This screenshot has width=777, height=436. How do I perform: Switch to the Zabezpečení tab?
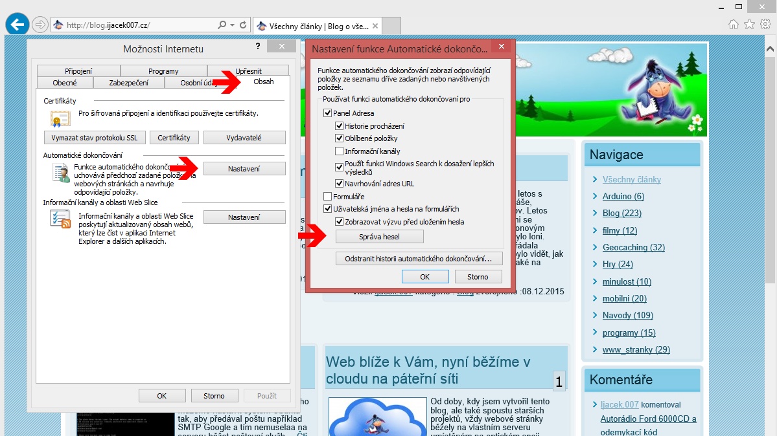point(129,83)
